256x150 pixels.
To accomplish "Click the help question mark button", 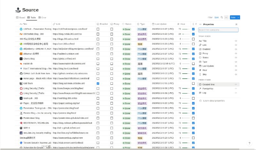I will 249,143.
